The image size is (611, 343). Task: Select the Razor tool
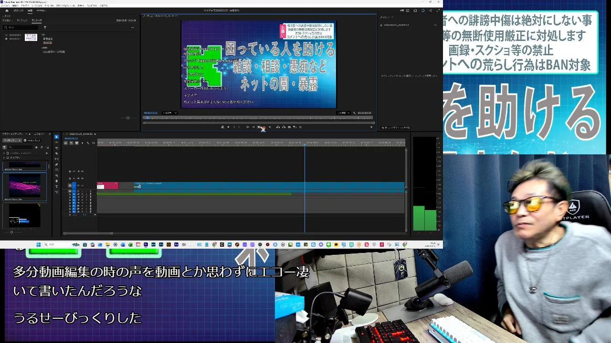(56, 153)
